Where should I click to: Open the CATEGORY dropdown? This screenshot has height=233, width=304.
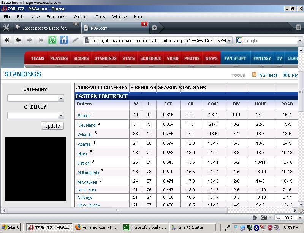pyautogui.click(x=36, y=98)
